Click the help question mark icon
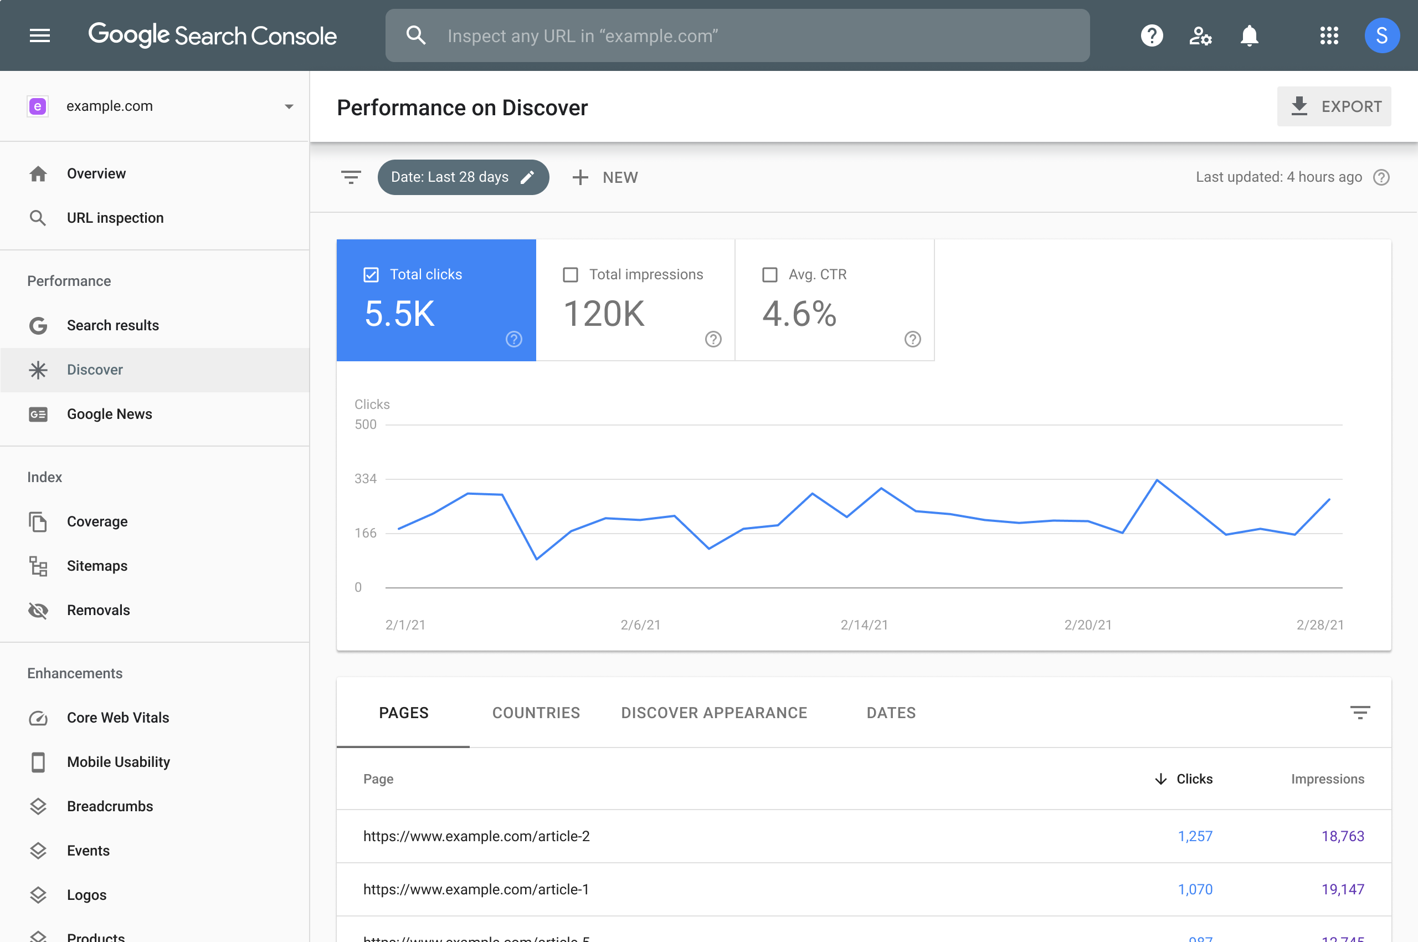Screen dimensions: 1418x942 (1150, 36)
